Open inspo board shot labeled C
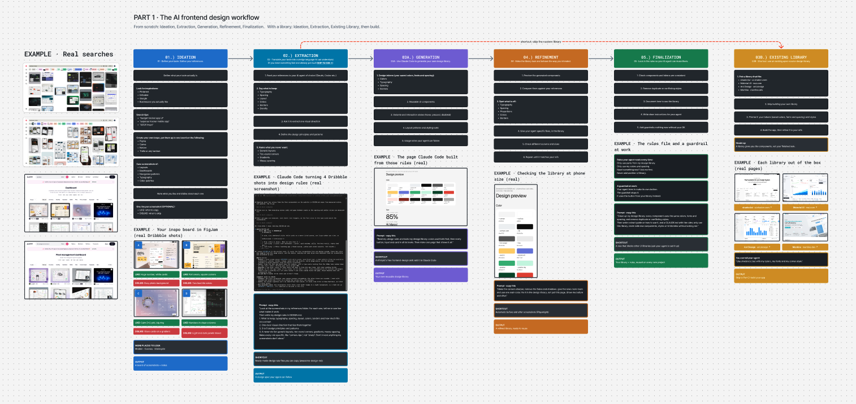The width and height of the screenshot is (856, 404). [x=155, y=303]
